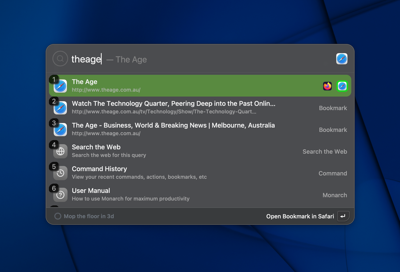Viewport: 400px width, 272px height.
Task: Click the Safari icon in search bar
Action: click(342, 59)
